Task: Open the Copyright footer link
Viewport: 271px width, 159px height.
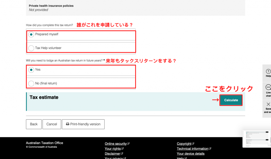Action: (184, 144)
